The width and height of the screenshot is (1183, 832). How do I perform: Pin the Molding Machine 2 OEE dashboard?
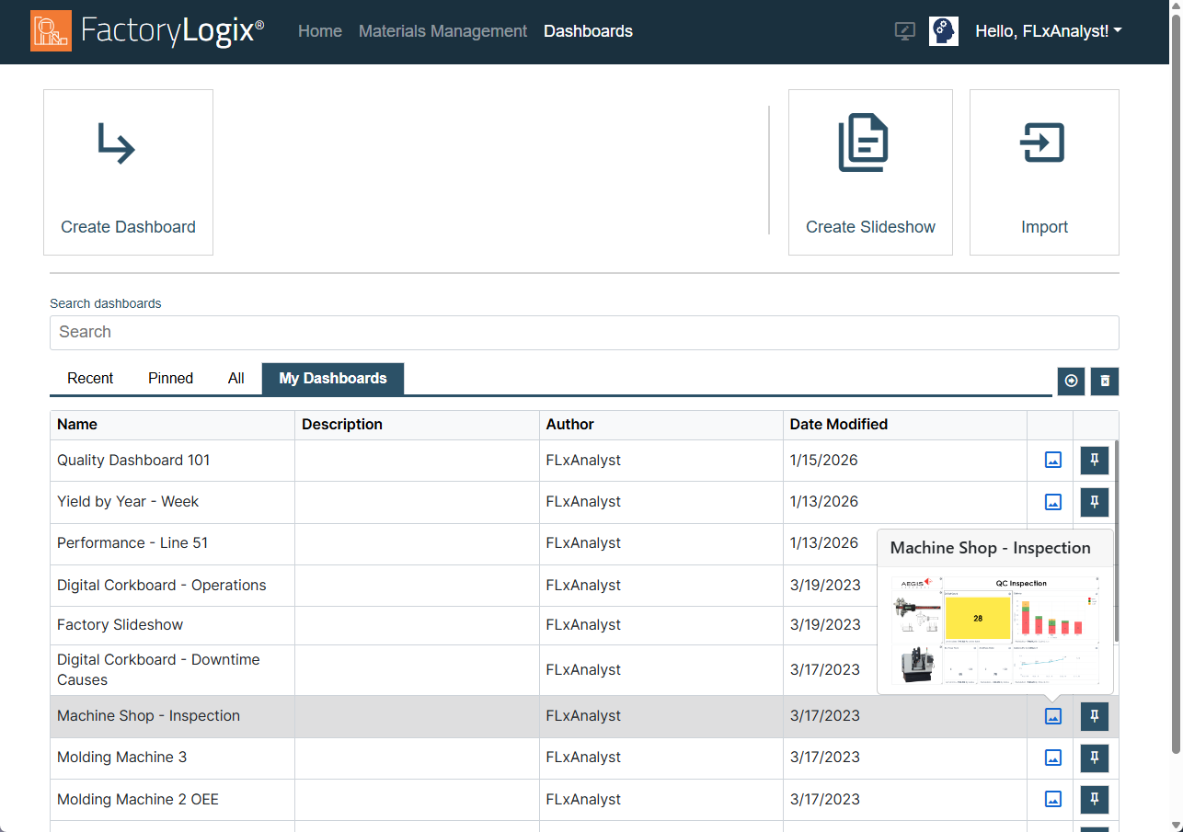pyautogui.click(x=1094, y=799)
